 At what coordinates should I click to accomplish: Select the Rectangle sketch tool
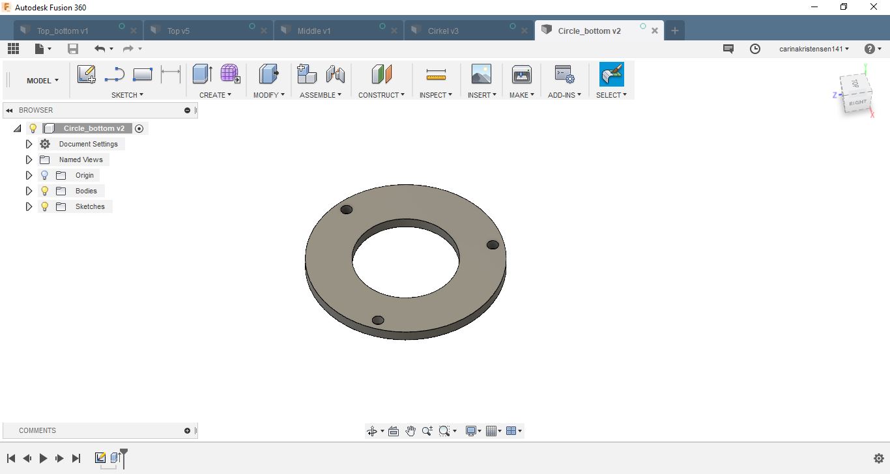tap(142, 74)
